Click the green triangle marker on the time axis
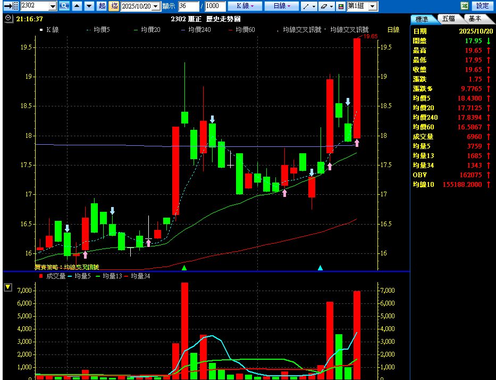The height and width of the screenshot is (380, 496). [184, 268]
